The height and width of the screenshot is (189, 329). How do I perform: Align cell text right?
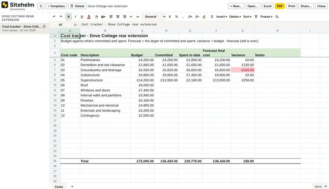pyautogui.click(x=125, y=16)
